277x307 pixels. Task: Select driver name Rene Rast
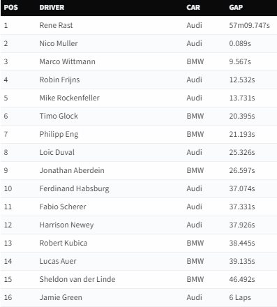(56, 25)
